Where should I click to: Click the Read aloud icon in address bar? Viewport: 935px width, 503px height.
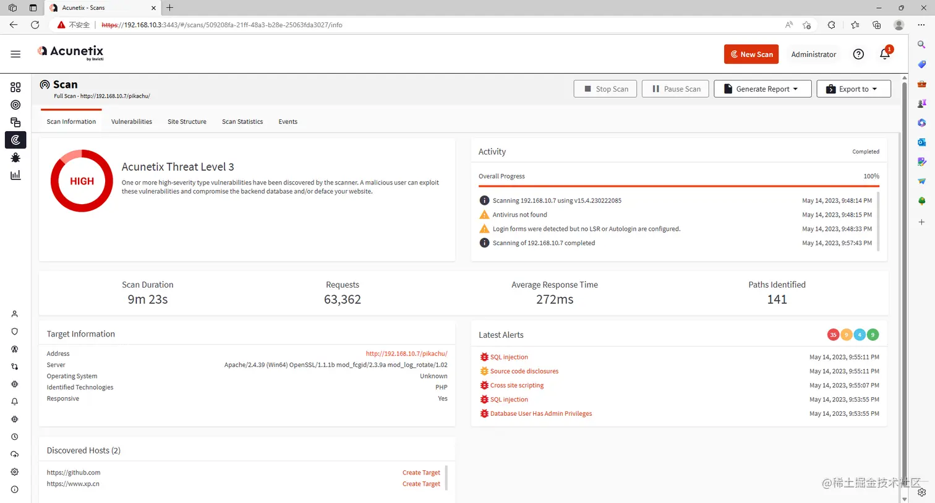(x=788, y=25)
